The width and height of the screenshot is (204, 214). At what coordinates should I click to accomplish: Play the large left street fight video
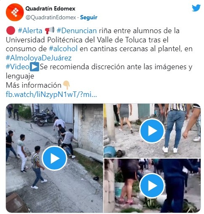[x=55, y=158]
